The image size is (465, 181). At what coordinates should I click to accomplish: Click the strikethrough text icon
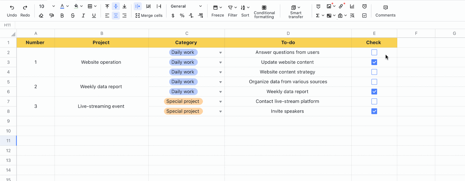(73, 16)
